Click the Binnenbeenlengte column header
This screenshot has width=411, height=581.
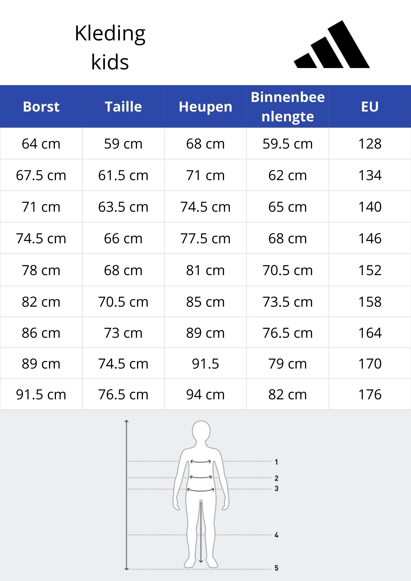(288, 106)
